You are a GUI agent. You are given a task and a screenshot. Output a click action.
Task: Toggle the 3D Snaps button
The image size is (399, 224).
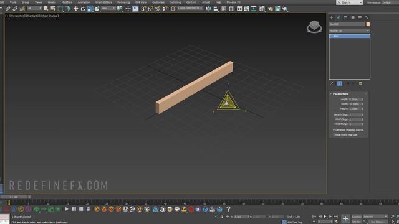pos(143,9)
